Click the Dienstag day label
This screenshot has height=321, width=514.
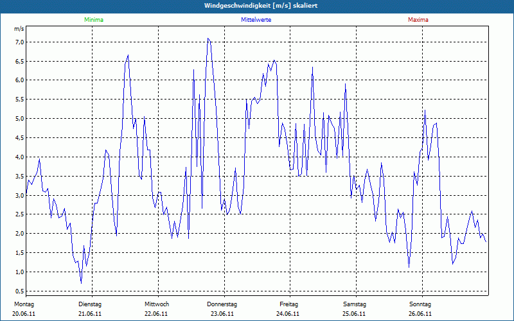coord(90,304)
